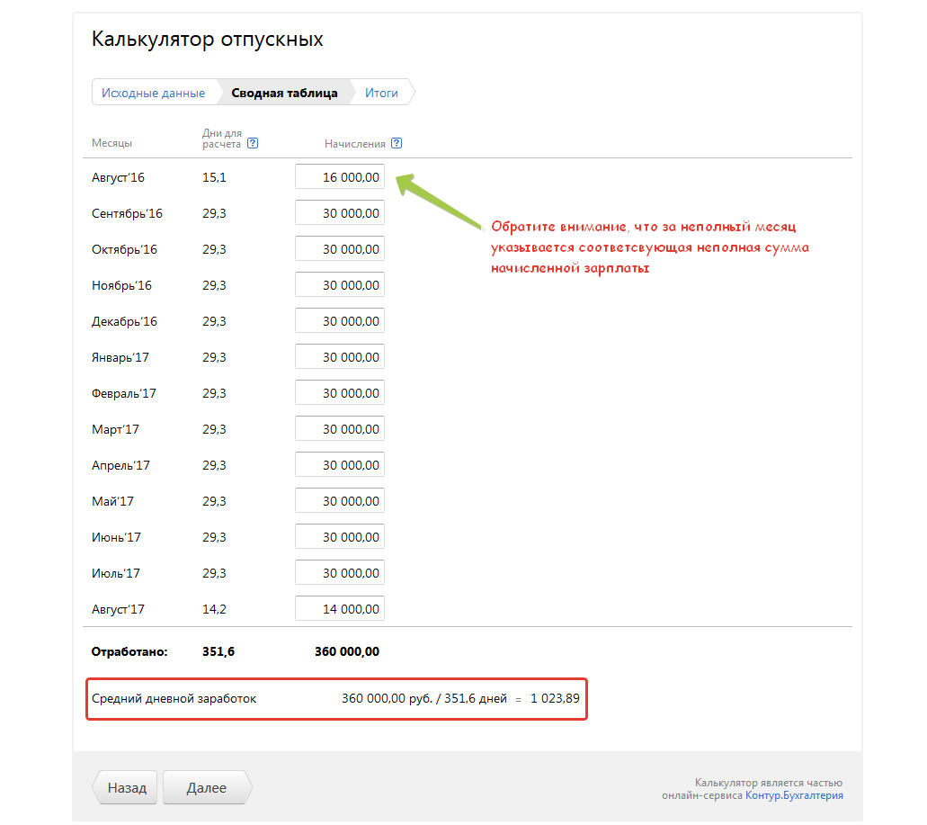Image resolution: width=927 pixels, height=825 pixels.
Task: Edit accrual field for Июль'17
Action: pos(340,573)
